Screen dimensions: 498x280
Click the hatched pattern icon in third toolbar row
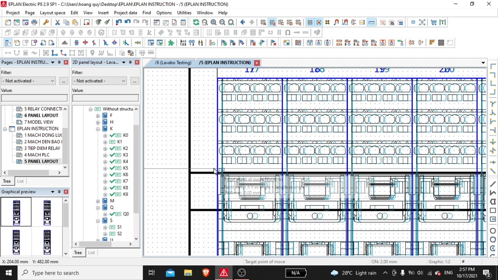(x=441, y=43)
